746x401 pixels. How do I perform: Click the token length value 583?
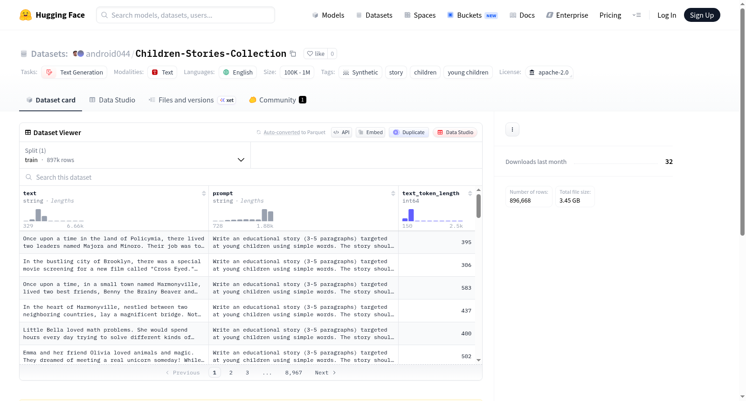coord(466,288)
